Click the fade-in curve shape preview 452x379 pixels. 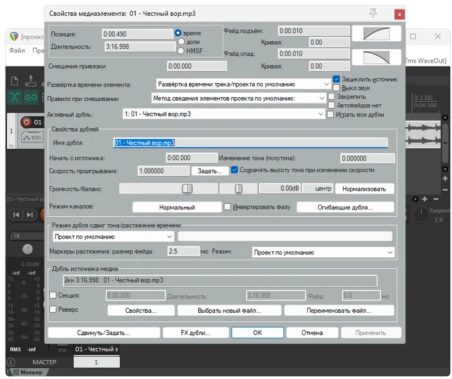click(x=376, y=33)
